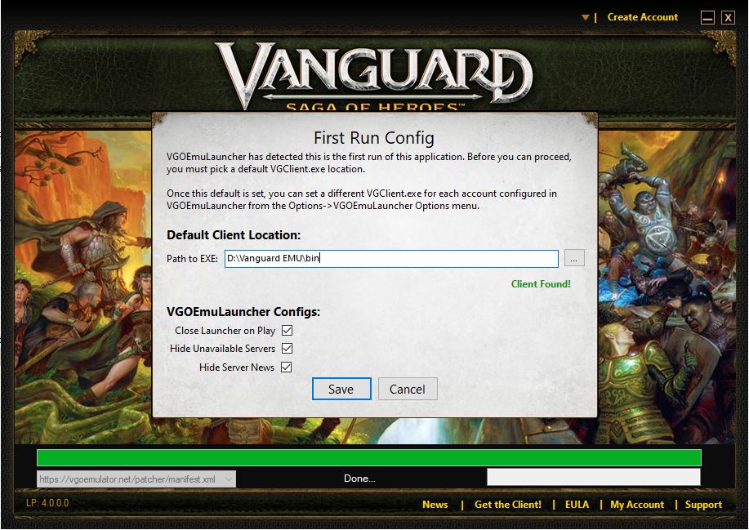
Task: Toggle Close Launcher on Play checkbox
Action: click(287, 331)
